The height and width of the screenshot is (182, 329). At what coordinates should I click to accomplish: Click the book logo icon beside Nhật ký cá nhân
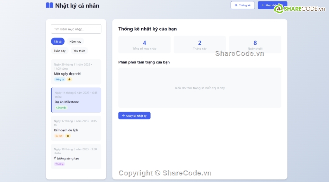pyautogui.click(x=50, y=5)
